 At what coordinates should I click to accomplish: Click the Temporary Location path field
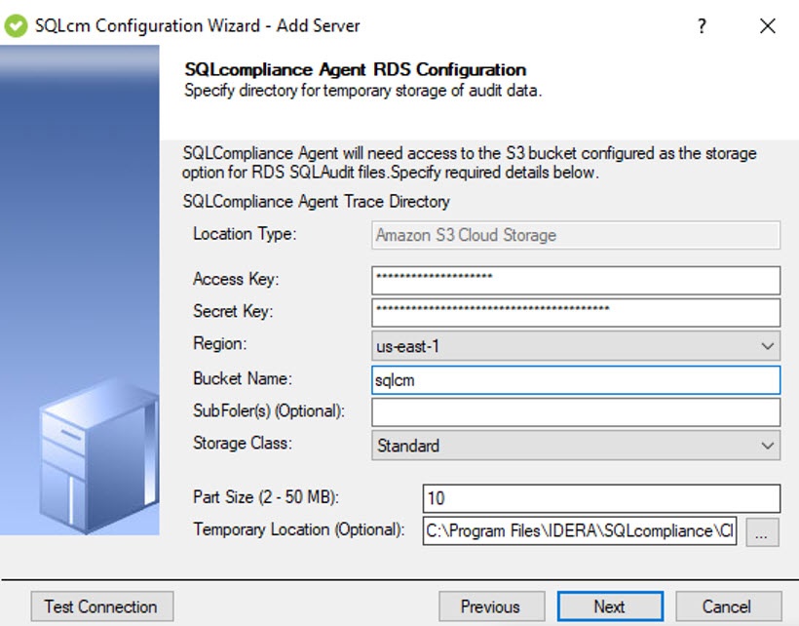point(580,530)
